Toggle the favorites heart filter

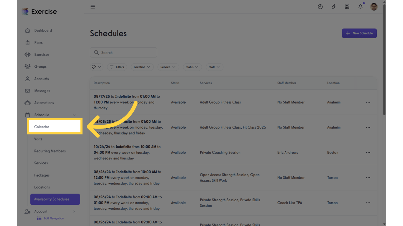pyautogui.click(x=96, y=67)
